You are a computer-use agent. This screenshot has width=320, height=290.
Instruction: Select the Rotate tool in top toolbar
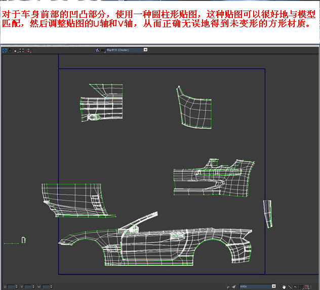click(x=10, y=50)
